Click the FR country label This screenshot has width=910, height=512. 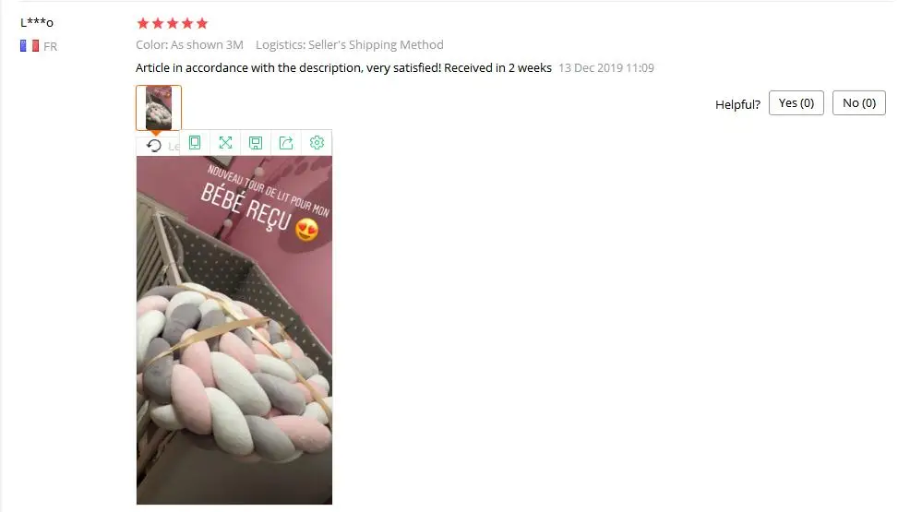51,46
